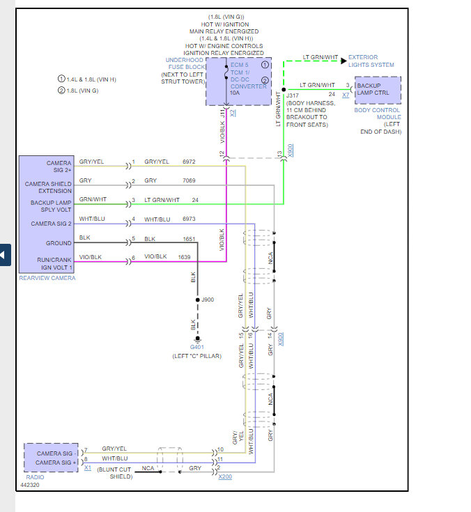Screen dimensions: 471x512
Task: Open the X900 link next to pin 14
Action: coord(281,339)
